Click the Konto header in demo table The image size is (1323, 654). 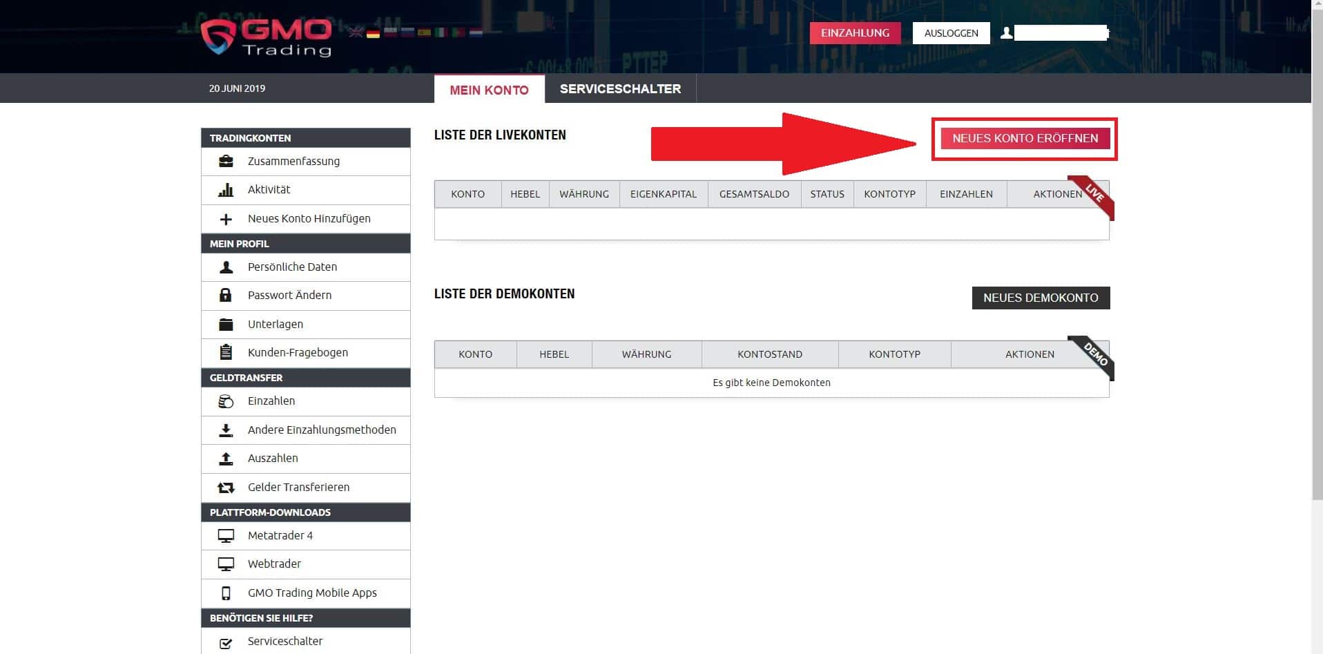[x=476, y=354]
